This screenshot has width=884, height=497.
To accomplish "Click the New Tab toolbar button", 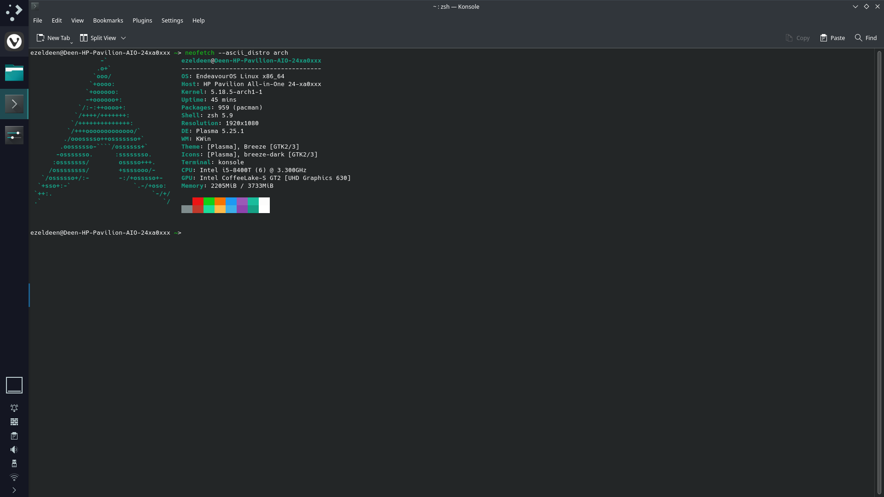I will coord(53,38).
